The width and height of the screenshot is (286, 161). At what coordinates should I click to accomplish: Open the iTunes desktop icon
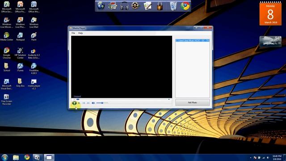(x=20, y=67)
